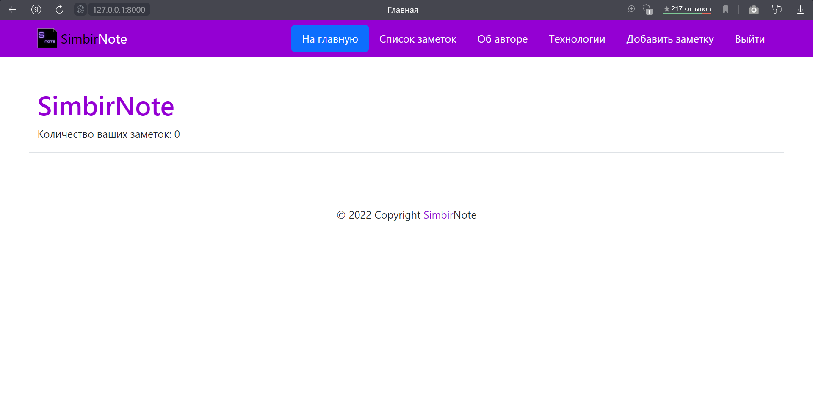
Task: Open the passwords and cards manager icon
Action: pyautogui.click(x=777, y=9)
